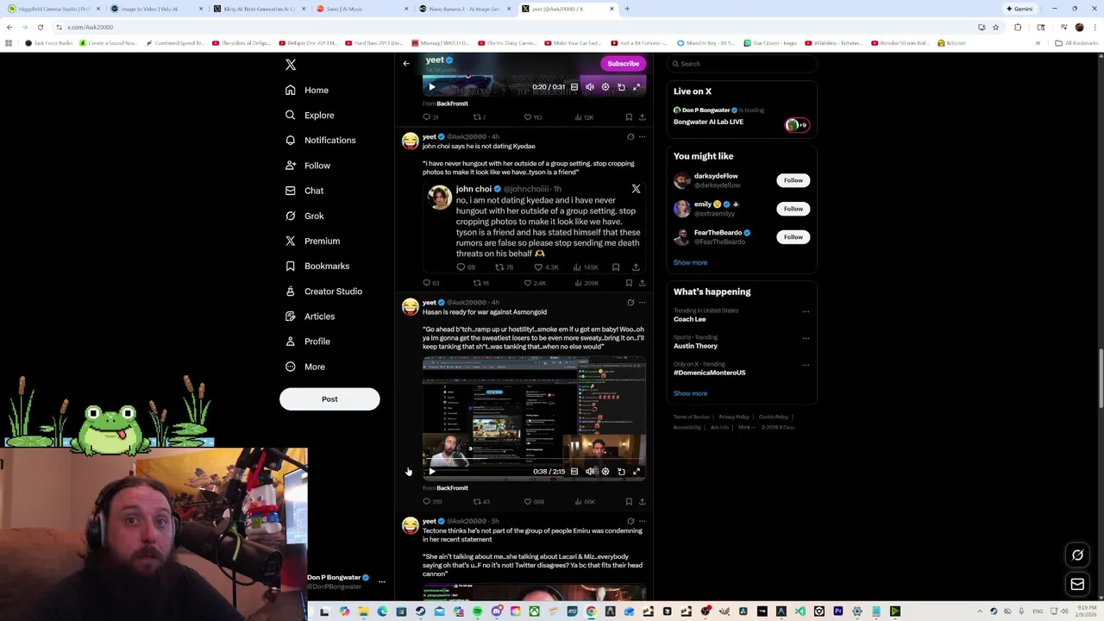Enter fullscreen on the top video

(637, 87)
